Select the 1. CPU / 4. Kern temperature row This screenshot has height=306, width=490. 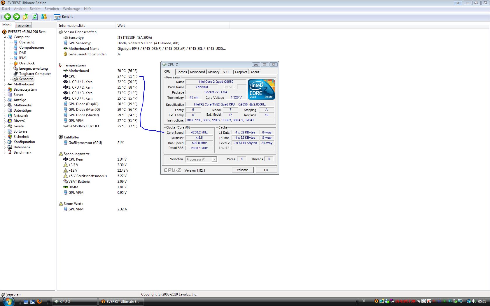point(100,99)
